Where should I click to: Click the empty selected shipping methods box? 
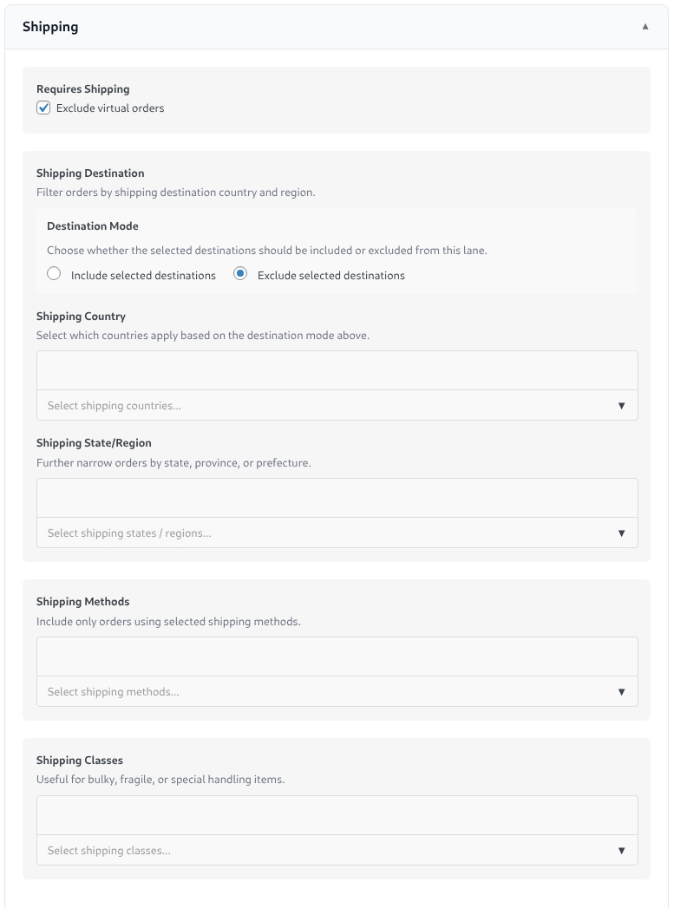tap(337, 657)
